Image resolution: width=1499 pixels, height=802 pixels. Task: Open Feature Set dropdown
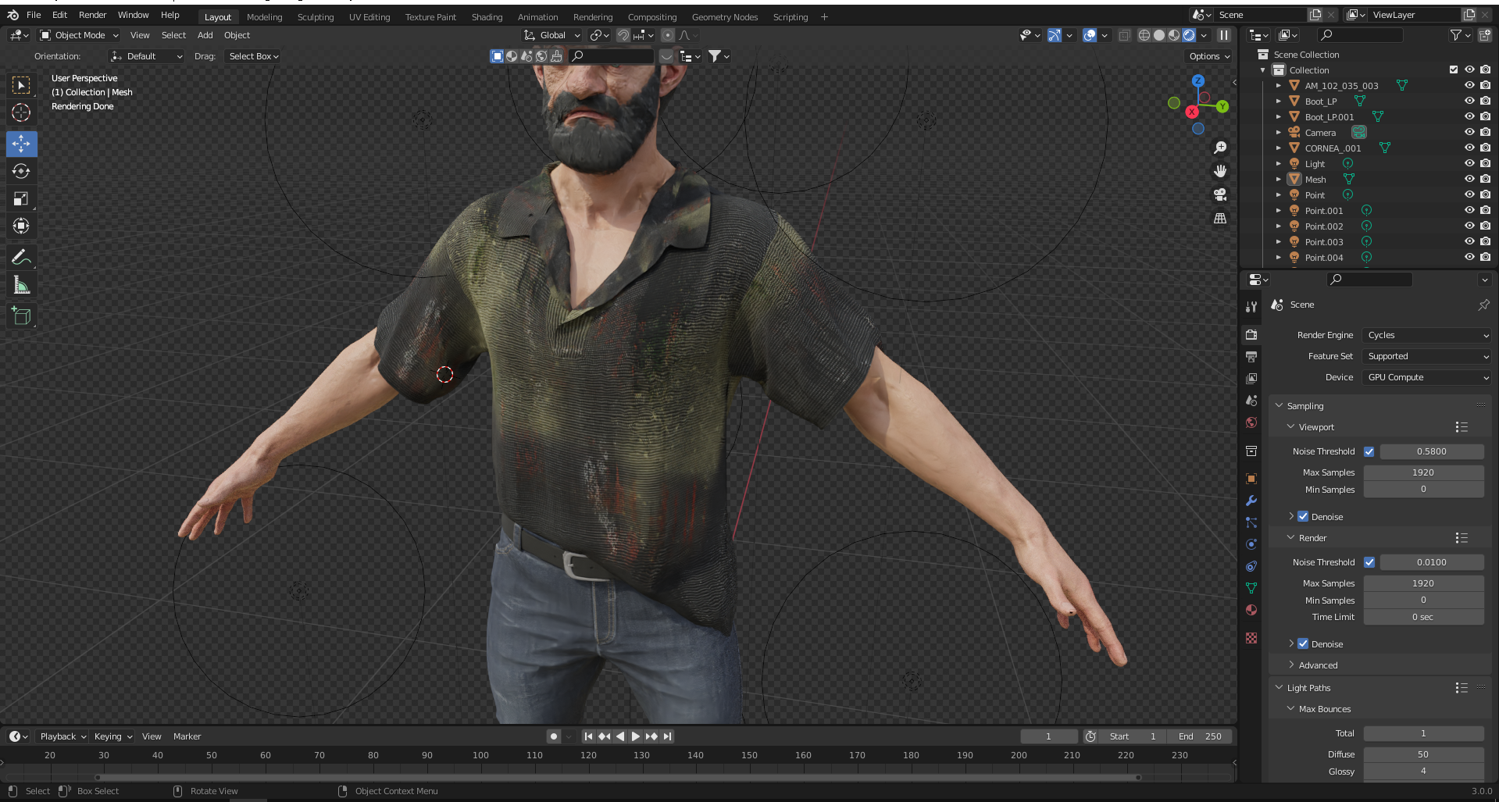pos(1427,356)
